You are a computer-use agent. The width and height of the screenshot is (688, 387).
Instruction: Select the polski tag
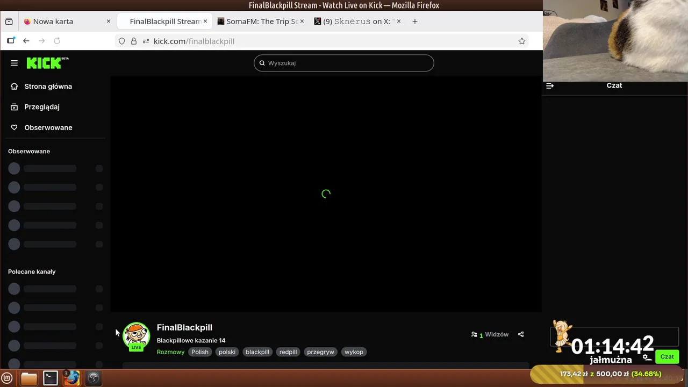coord(227,352)
